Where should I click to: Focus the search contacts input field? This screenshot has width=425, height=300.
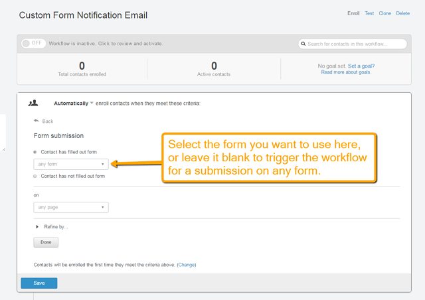[353, 44]
